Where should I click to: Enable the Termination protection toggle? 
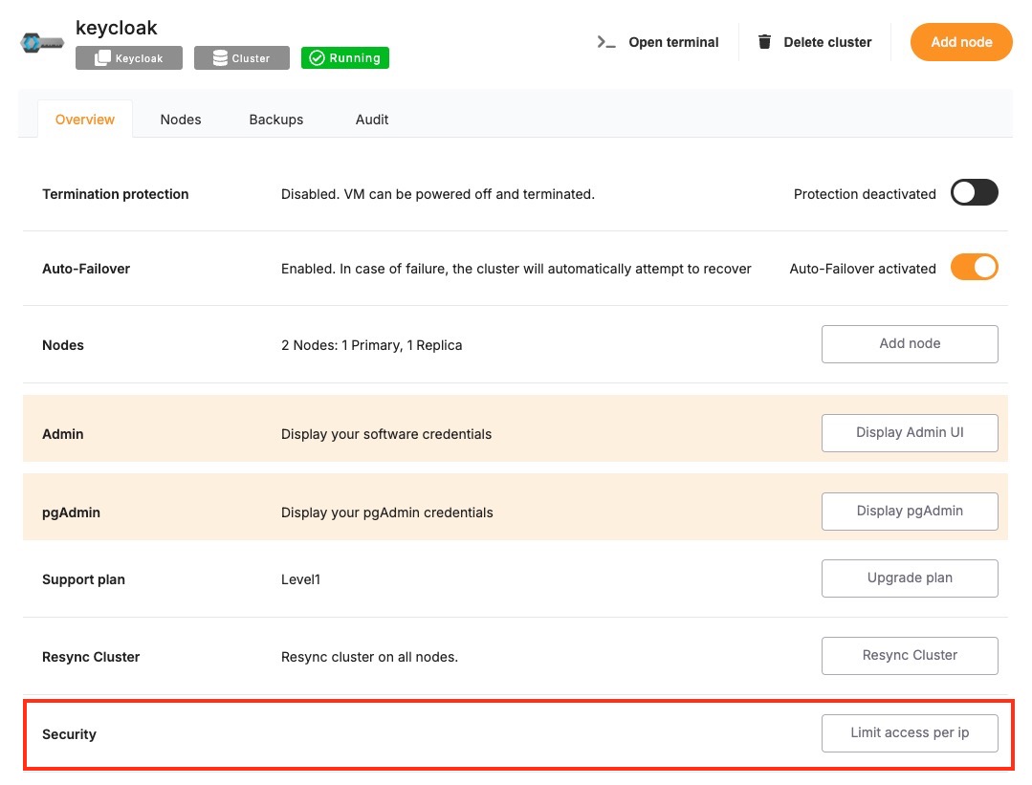pyautogui.click(x=974, y=193)
